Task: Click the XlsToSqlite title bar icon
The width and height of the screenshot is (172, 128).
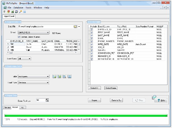Action: click(4, 3)
